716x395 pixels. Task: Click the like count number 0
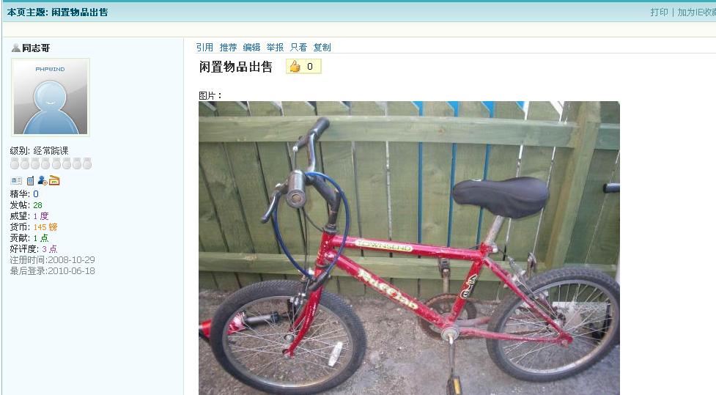(310, 67)
